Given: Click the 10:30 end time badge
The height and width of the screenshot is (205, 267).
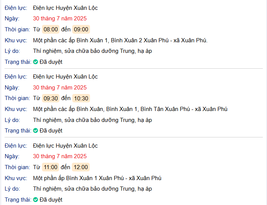Looking at the screenshot, I should point(81,99).
